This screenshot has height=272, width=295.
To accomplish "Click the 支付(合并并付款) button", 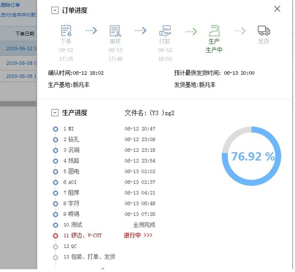I will 18,15.
